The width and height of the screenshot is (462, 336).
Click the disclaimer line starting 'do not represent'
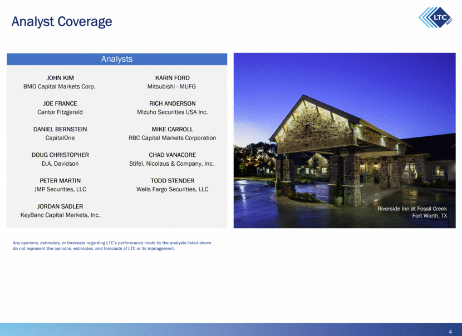click(94, 249)
